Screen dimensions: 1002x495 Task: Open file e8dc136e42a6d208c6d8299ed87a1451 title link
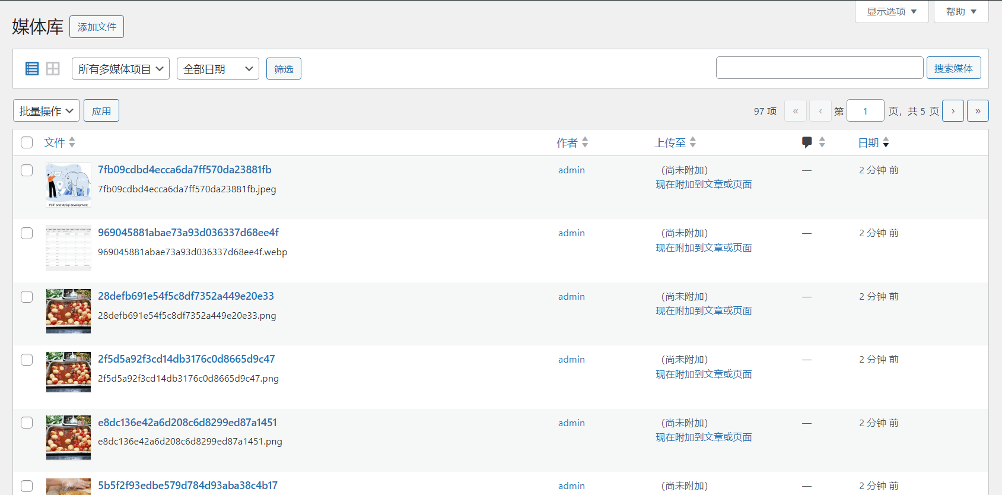click(187, 423)
